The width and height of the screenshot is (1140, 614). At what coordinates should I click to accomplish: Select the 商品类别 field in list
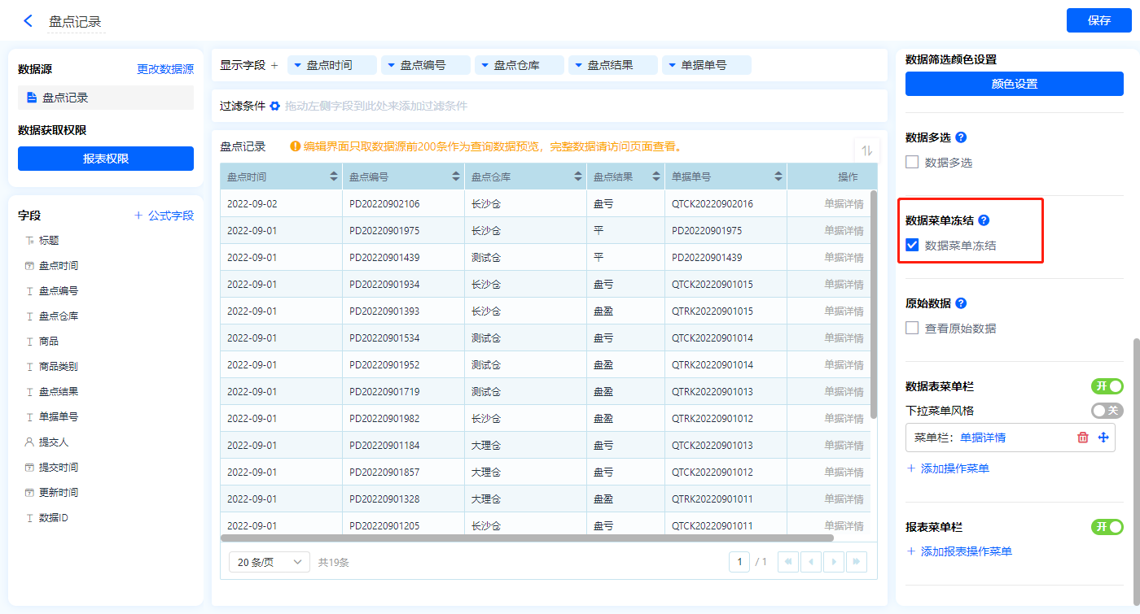click(59, 366)
